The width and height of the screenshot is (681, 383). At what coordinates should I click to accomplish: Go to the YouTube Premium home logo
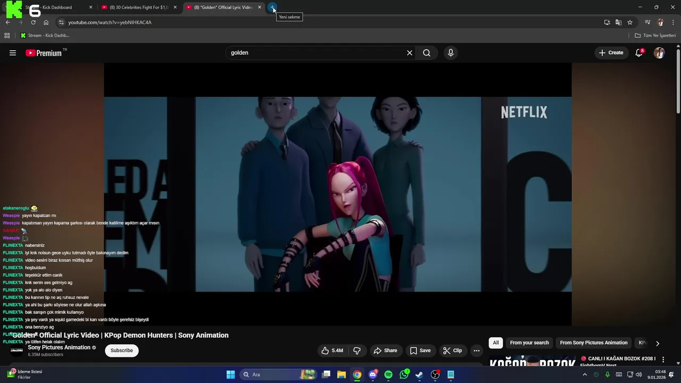click(44, 53)
